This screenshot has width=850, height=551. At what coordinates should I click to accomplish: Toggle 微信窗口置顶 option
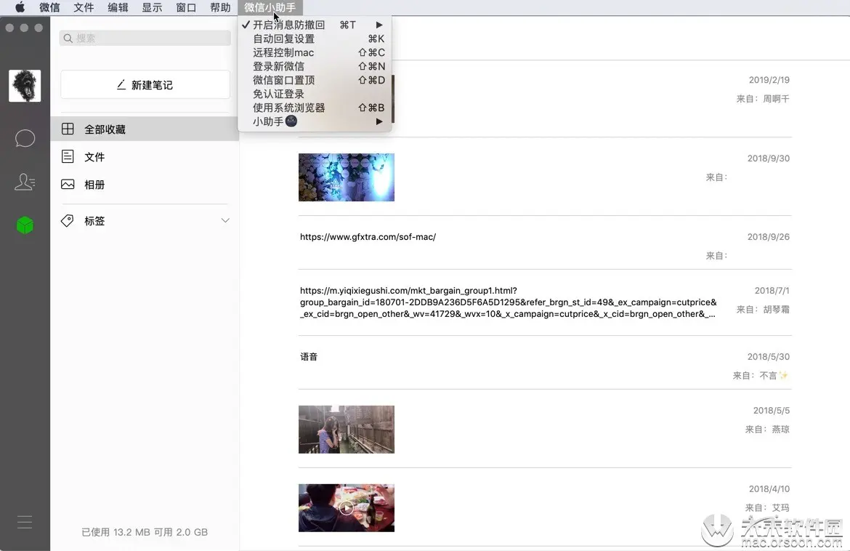pos(283,80)
